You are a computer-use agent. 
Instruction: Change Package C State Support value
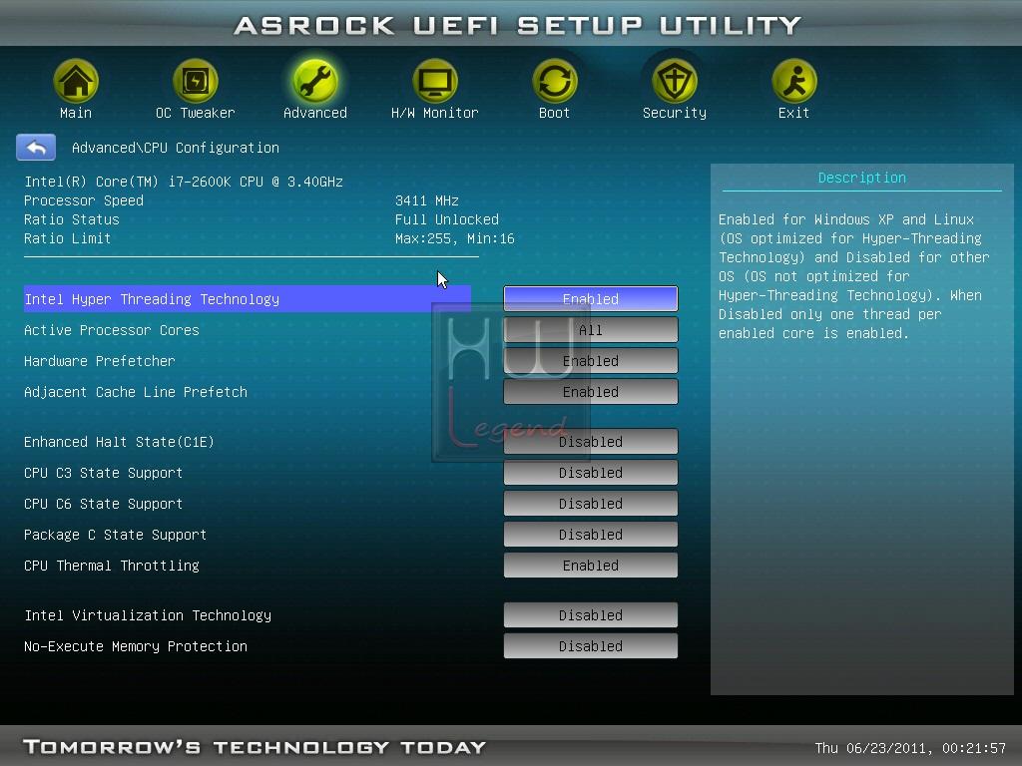591,535
